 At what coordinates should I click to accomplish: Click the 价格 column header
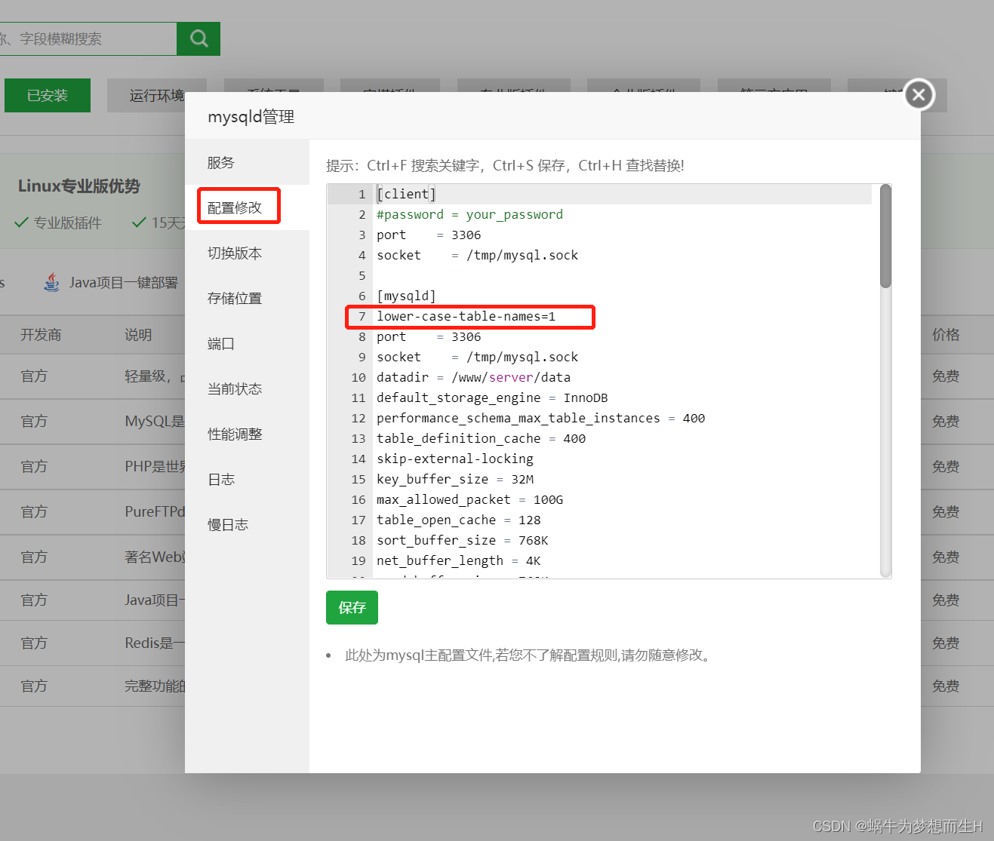pos(946,335)
